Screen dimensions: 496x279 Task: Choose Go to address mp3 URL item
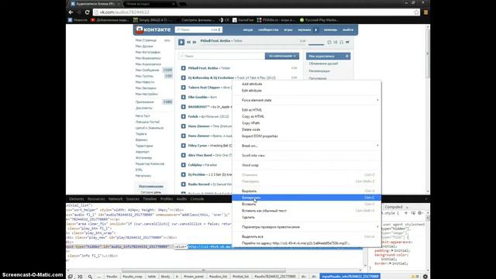pos(306,243)
